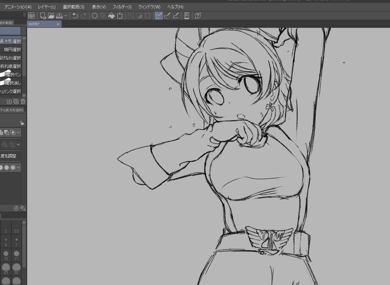Select the 長方形選択 sub tool
Screen dimensions: 390x285
tap(11, 41)
